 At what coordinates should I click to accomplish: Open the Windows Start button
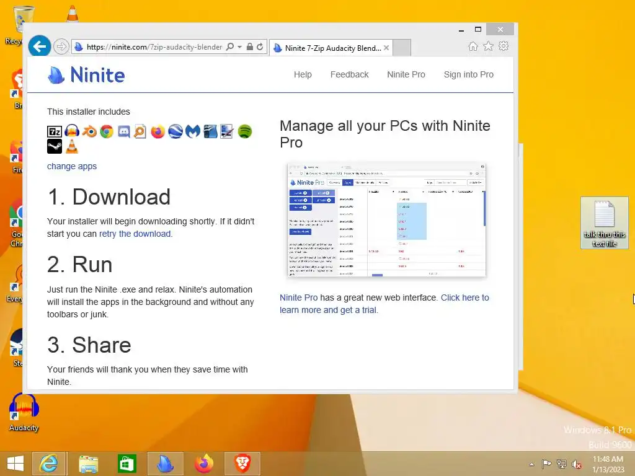[16, 464]
